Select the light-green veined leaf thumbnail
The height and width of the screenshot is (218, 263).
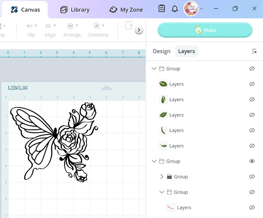point(163,115)
